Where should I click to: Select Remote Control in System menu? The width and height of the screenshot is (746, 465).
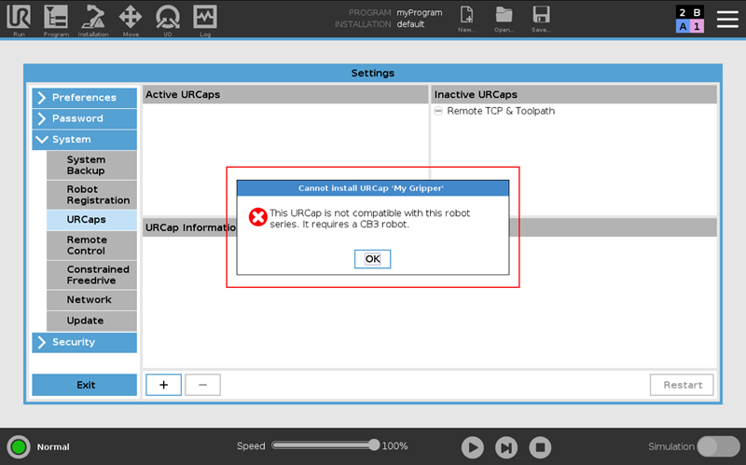coord(91,245)
